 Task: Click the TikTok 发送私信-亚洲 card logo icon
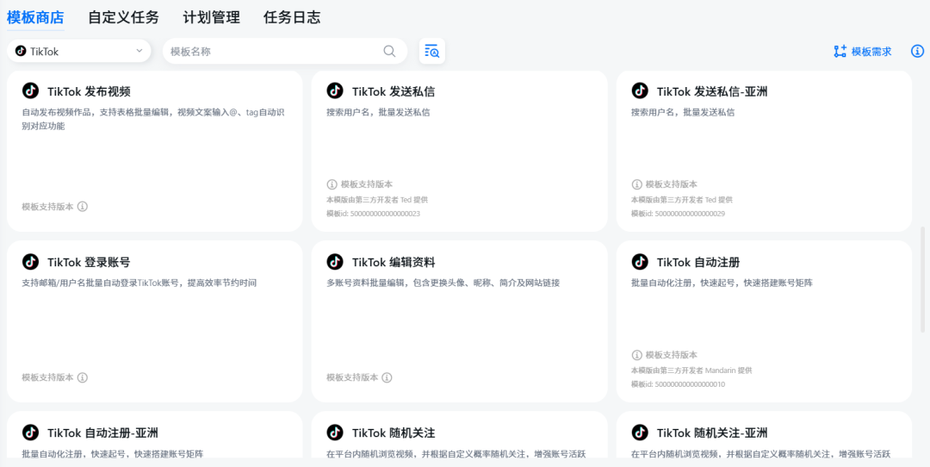[x=640, y=90]
